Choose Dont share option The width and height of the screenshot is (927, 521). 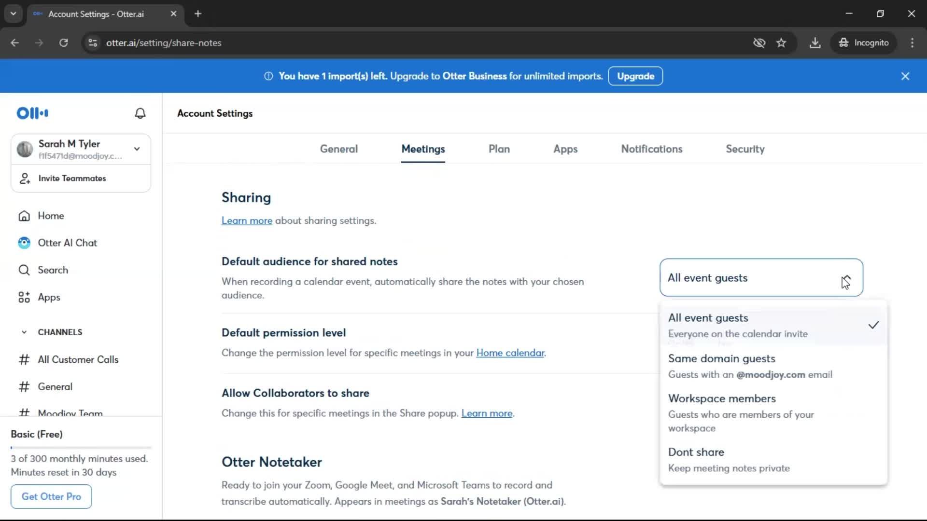click(x=773, y=460)
